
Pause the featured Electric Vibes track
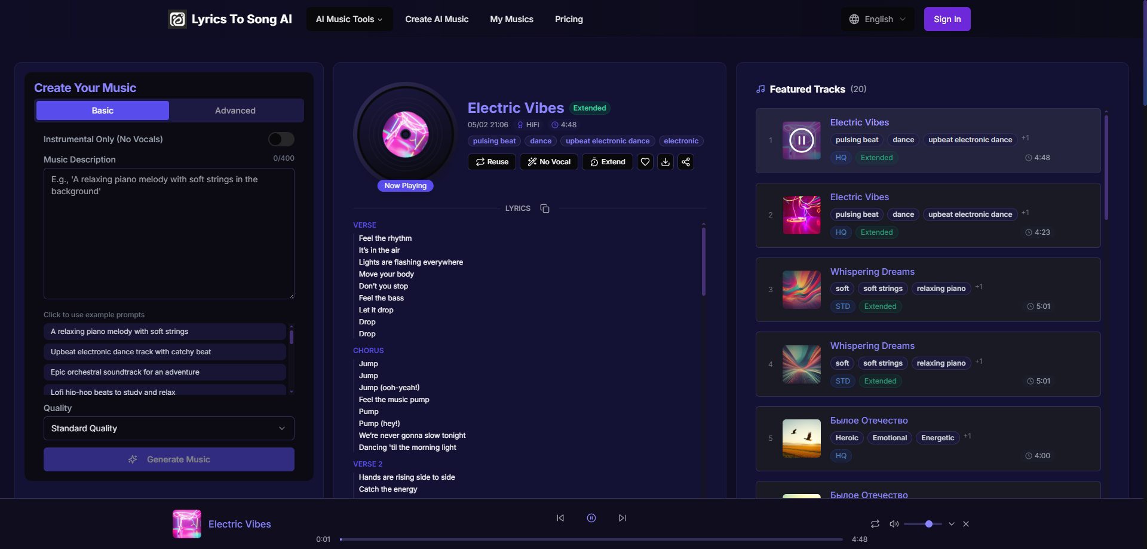coord(801,140)
